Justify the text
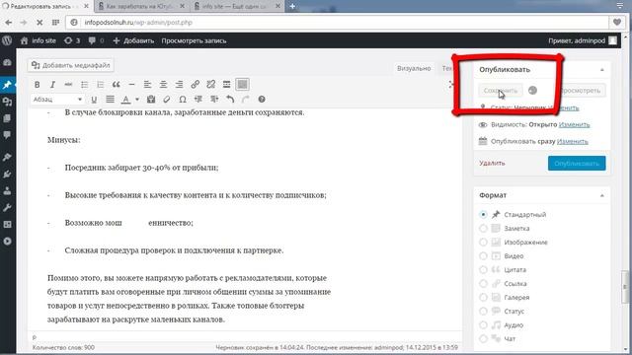 tap(110, 100)
